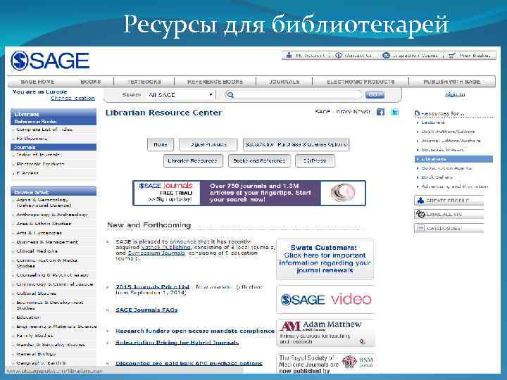Browse Arts & Humanities subject
The width and height of the screenshot is (507, 380).
(39, 233)
